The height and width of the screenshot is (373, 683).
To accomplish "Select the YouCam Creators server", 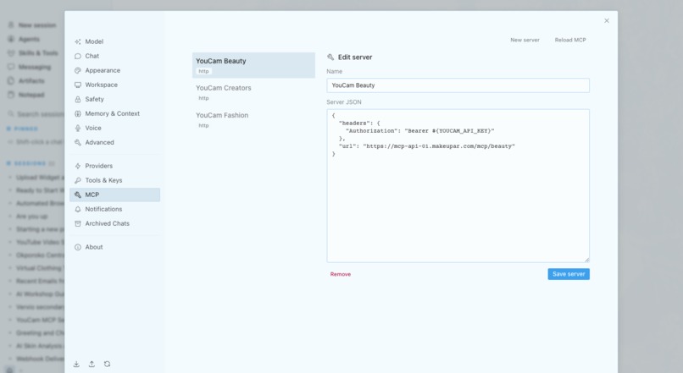I will point(253,92).
